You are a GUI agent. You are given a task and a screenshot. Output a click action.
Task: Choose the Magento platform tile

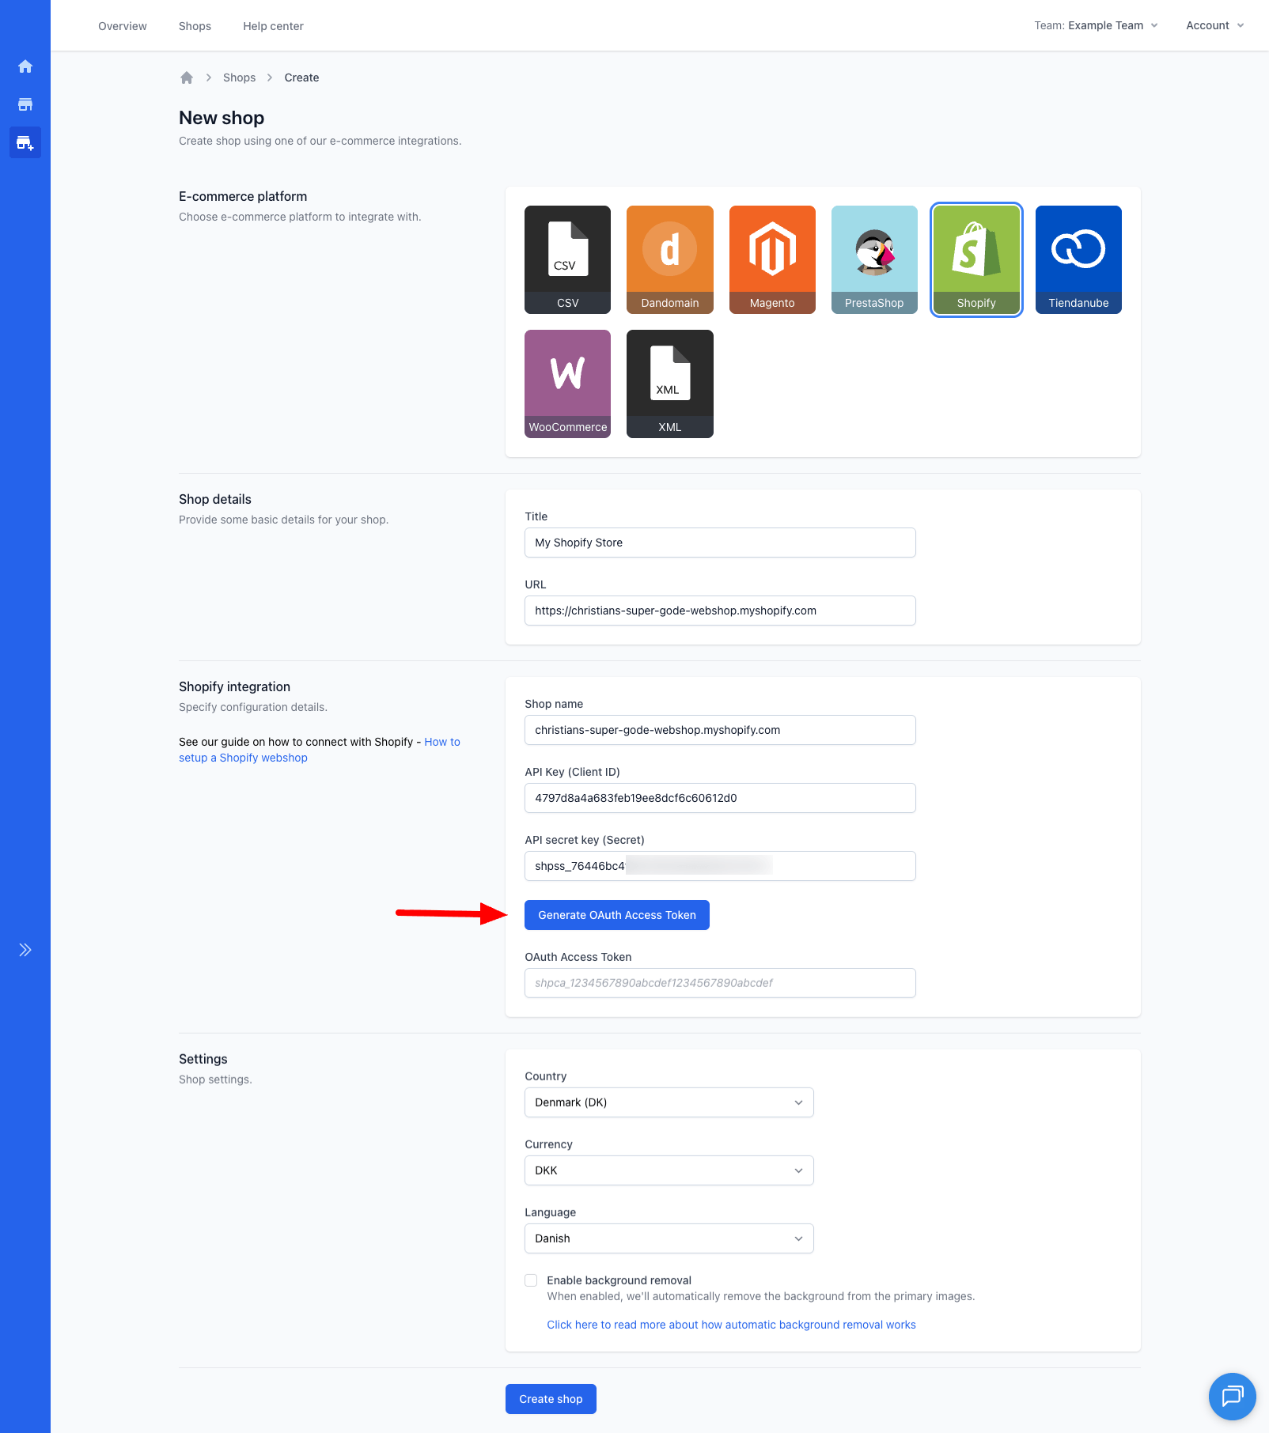(771, 259)
